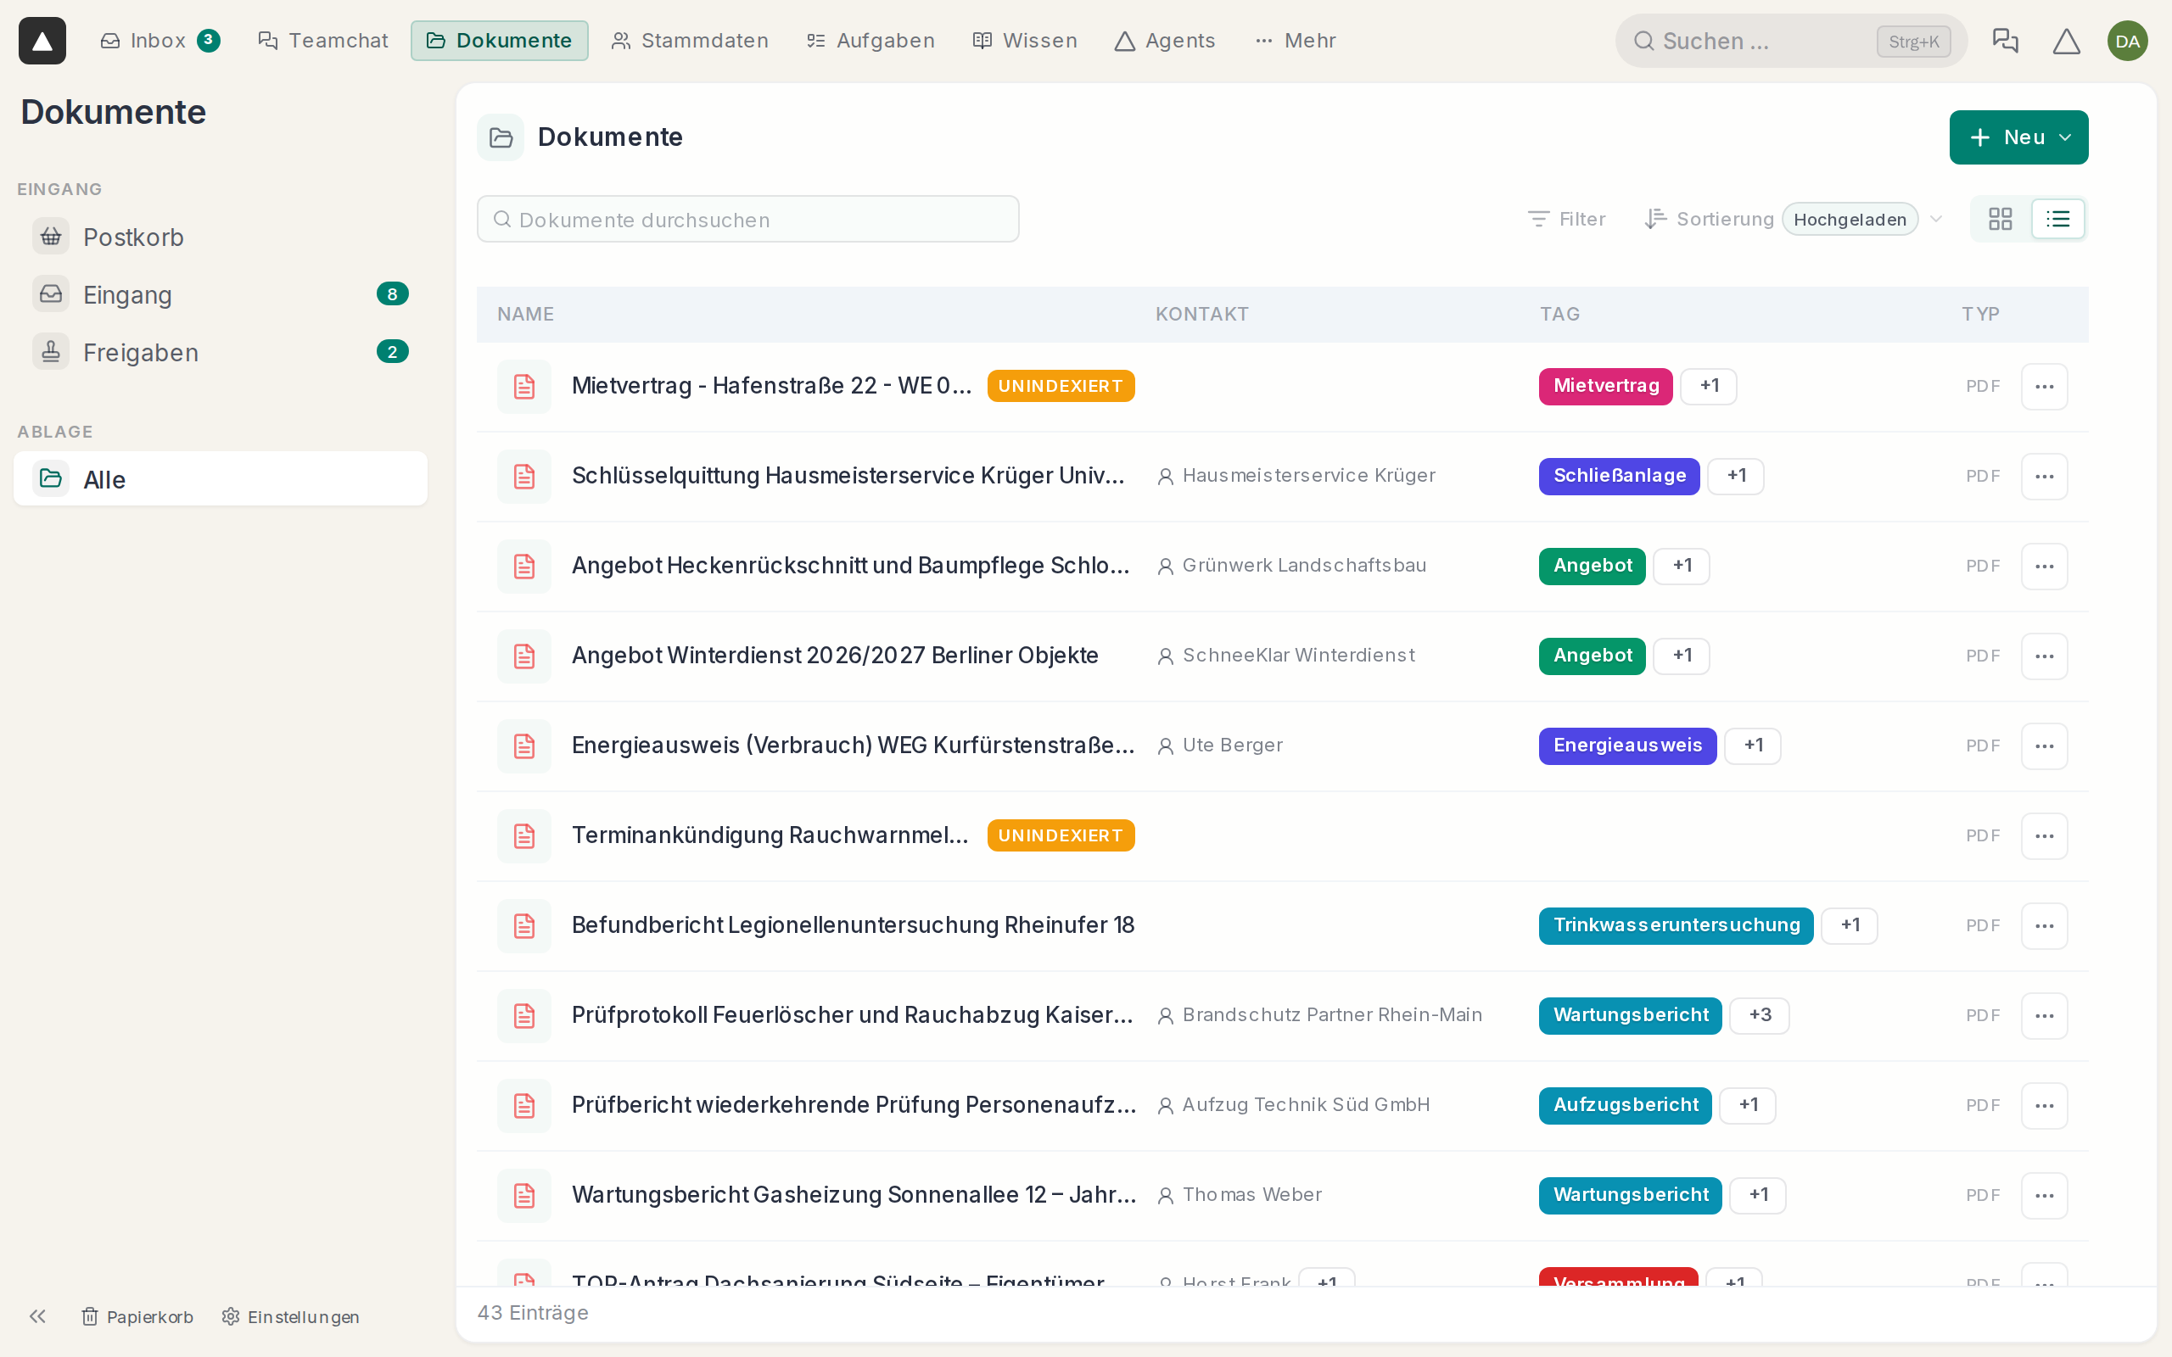Expand +3 tags on Prüfprotokoll Feuerlöscher row
This screenshot has height=1357, width=2172.
1759,1015
